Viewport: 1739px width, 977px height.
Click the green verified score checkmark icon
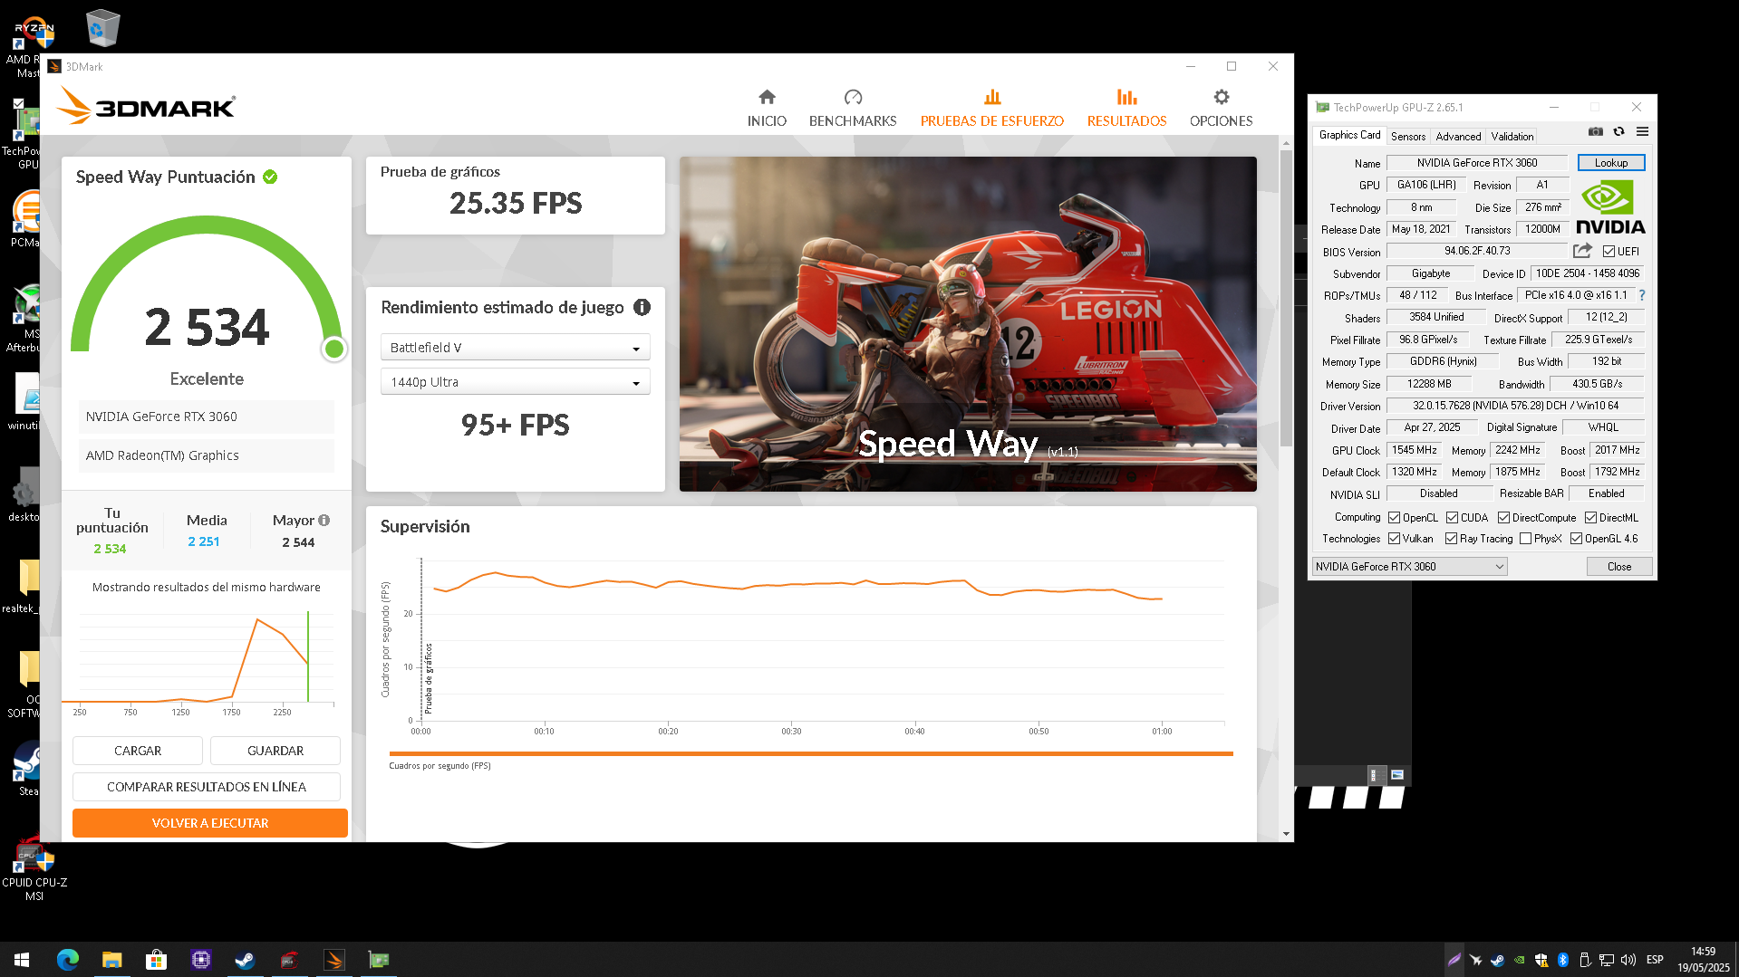pyautogui.click(x=270, y=177)
